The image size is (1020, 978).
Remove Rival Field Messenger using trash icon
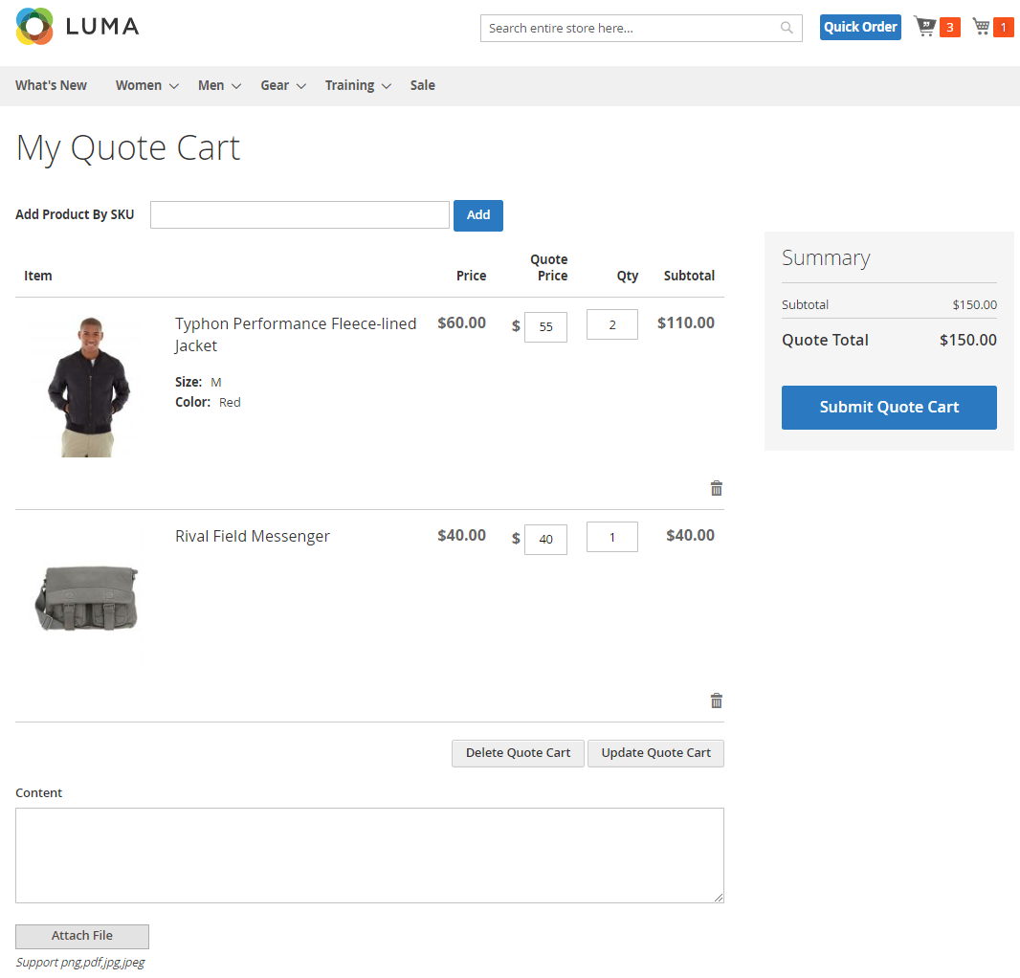716,700
